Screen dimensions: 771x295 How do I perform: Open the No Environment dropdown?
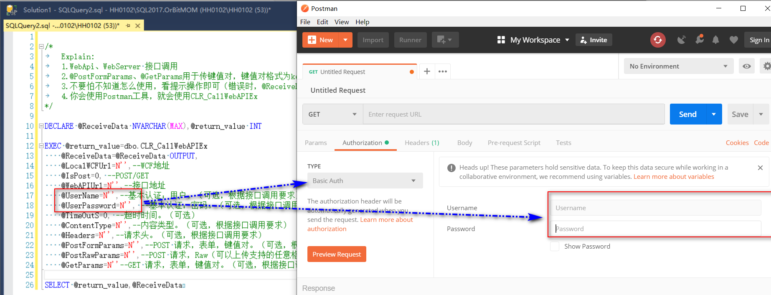679,66
